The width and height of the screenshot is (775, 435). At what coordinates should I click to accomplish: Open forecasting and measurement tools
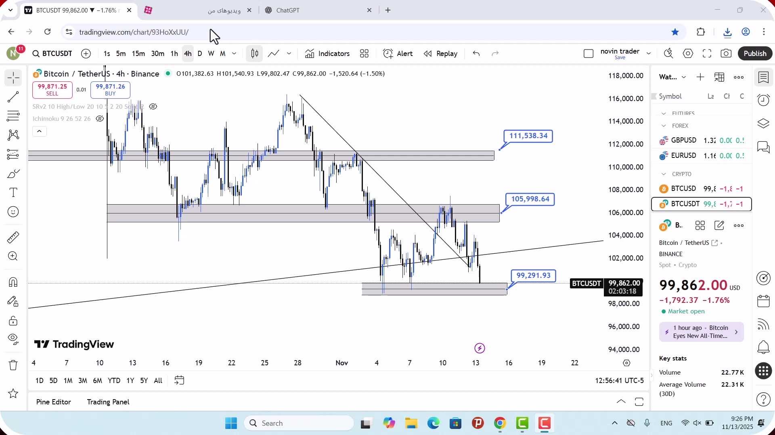click(13, 154)
